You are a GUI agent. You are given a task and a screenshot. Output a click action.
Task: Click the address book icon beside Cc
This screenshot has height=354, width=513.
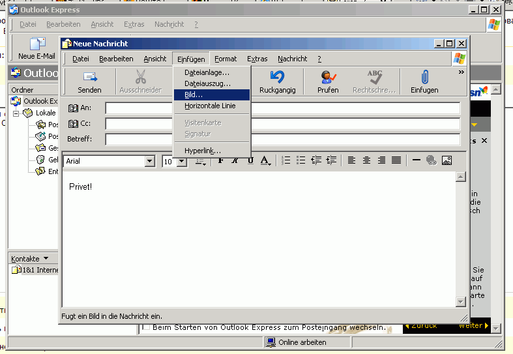(x=73, y=124)
